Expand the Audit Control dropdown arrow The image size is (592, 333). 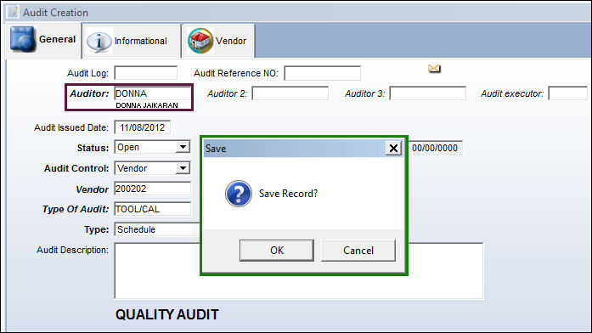[x=183, y=168]
